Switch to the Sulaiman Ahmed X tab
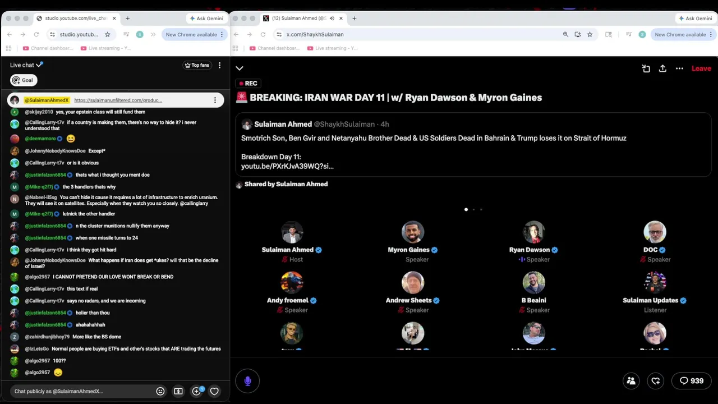This screenshot has height=404, width=718. (x=302, y=19)
